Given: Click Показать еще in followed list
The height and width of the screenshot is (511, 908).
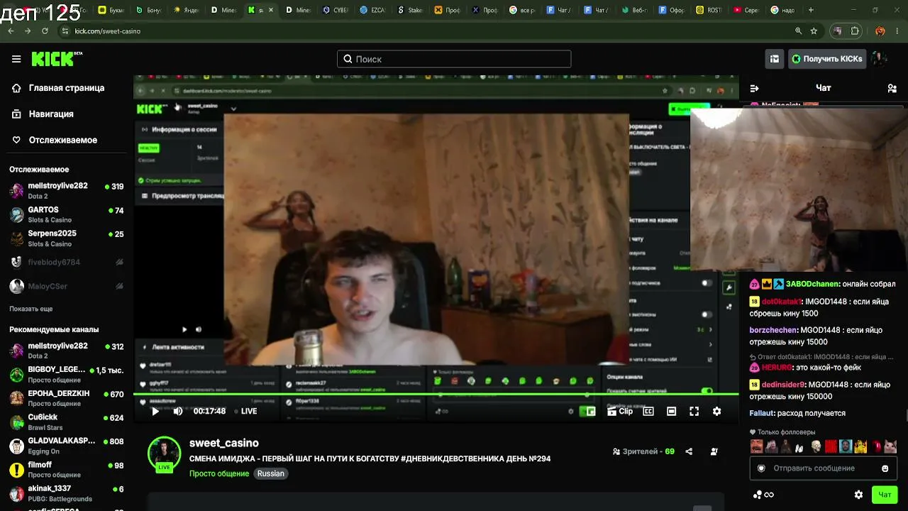Looking at the screenshot, I should tap(31, 309).
